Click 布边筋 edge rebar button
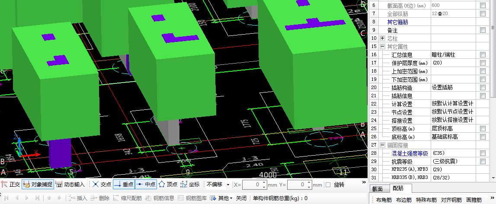 [x=404, y=200]
